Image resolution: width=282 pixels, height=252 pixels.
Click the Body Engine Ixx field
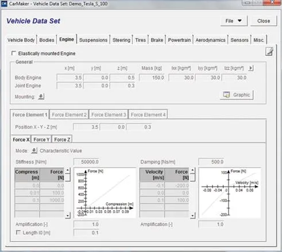point(181,77)
